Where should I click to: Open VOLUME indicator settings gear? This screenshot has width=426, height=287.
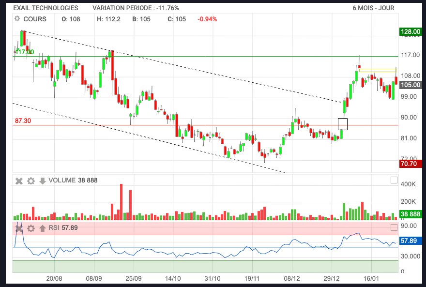coord(31,181)
